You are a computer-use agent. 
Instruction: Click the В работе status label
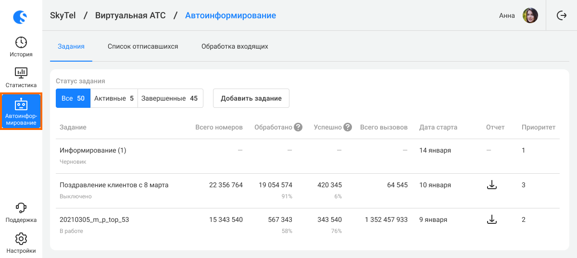click(71, 231)
